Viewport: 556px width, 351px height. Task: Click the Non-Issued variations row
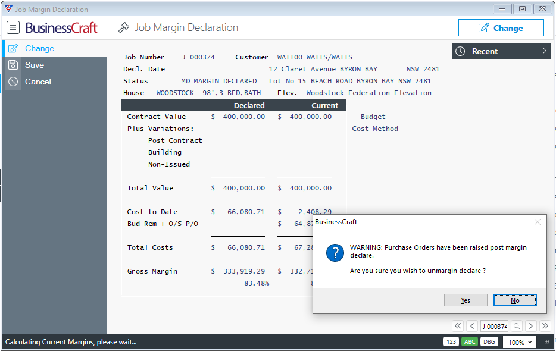(x=169, y=164)
